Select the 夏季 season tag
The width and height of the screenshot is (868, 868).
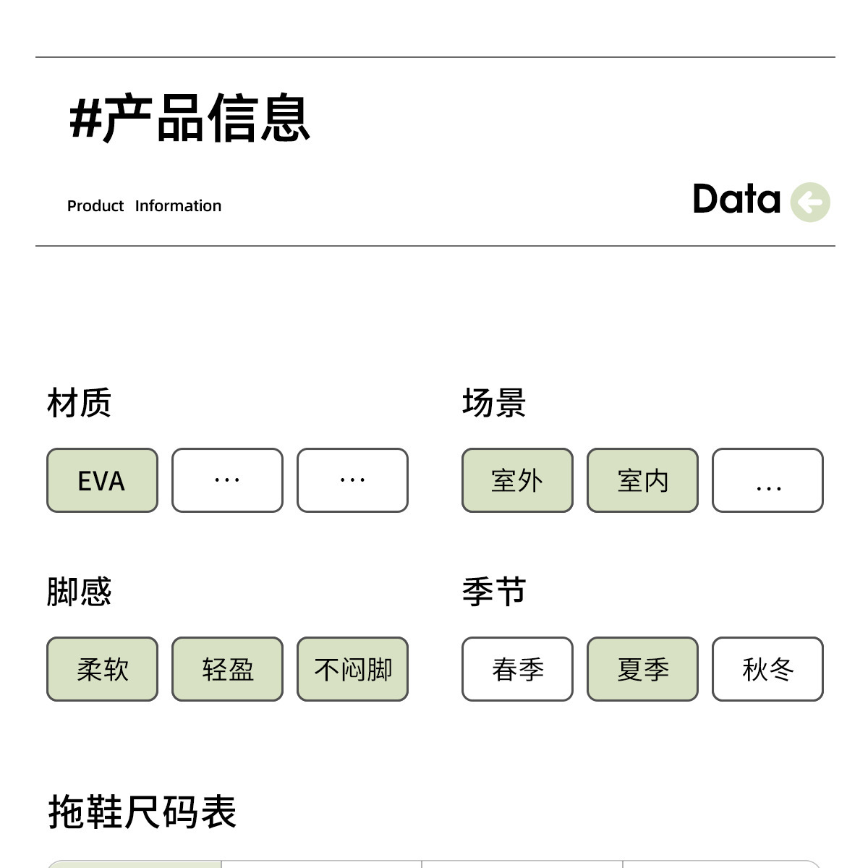click(x=642, y=669)
